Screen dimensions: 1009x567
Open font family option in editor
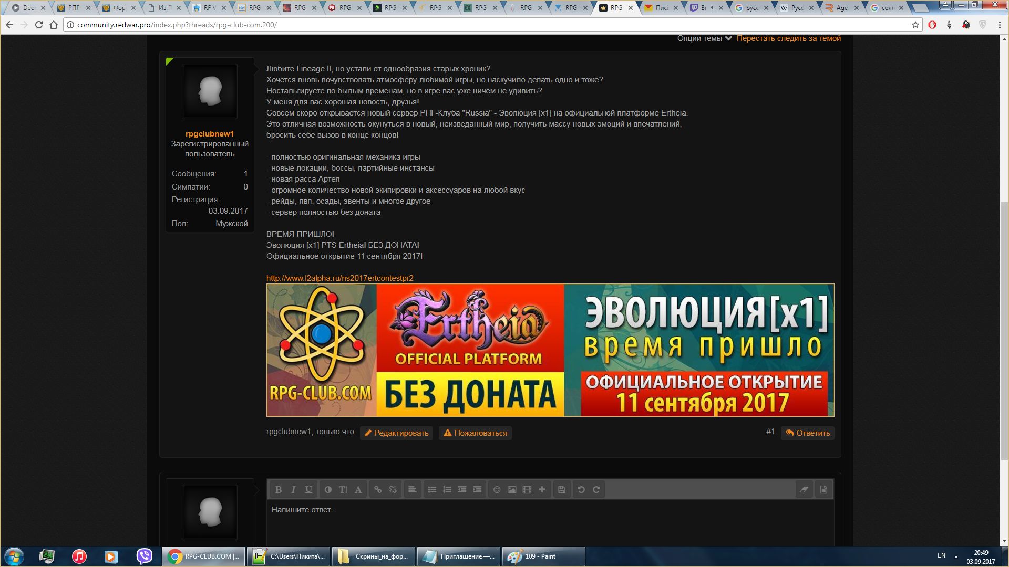point(358,489)
